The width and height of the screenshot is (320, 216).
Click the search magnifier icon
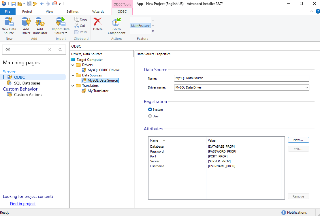[x=60, y=50]
